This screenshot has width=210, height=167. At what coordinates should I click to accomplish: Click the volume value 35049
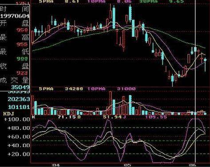tap(20, 87)
